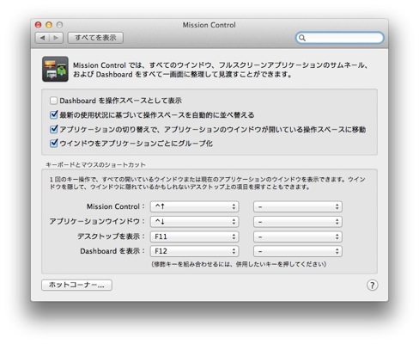Click the yellow minimize window button
This screenshot has height=344, width=419.
pyautogui.click(x=49, y=25)
